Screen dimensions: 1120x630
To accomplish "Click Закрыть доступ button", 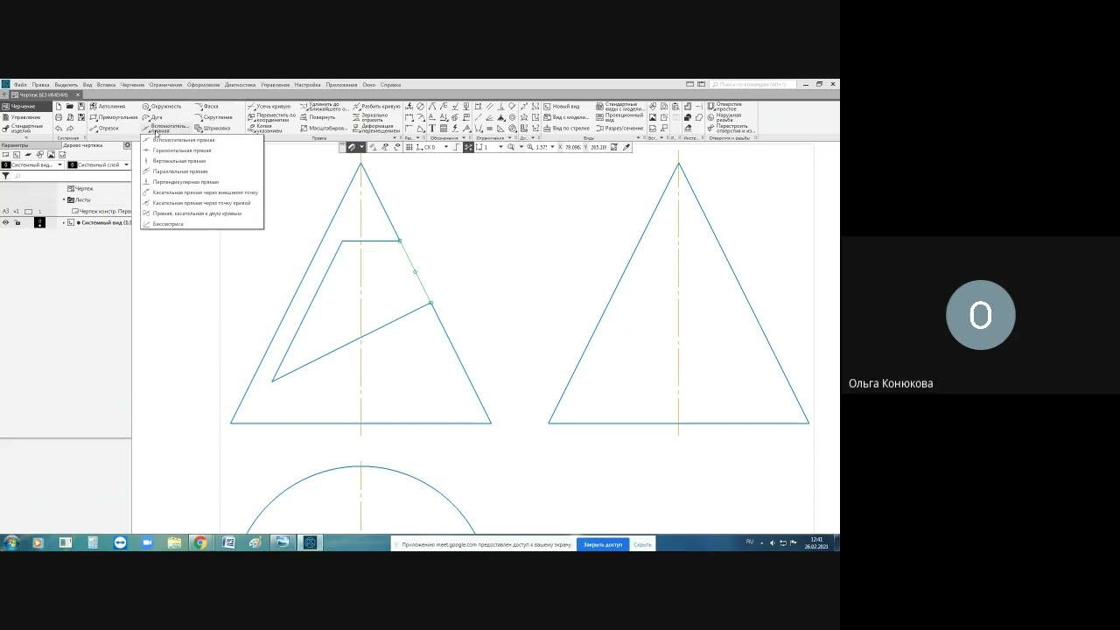I will point(603,544).
